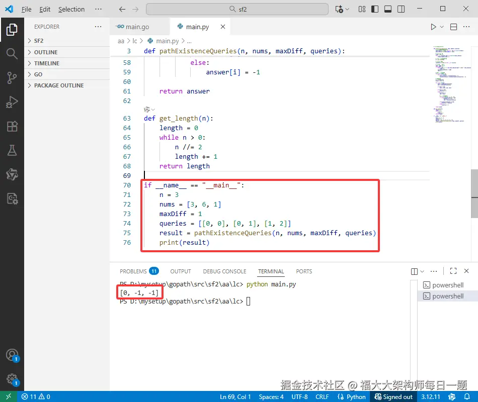Split the editor right
The width and height of the screenshot is (478, 402).
pyautogui.click(x=454, y=27)
